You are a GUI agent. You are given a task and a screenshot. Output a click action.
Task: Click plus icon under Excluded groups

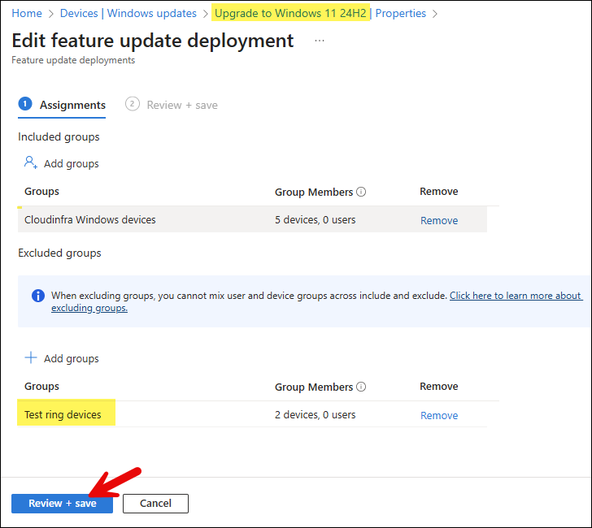click(x=31, y=358)
